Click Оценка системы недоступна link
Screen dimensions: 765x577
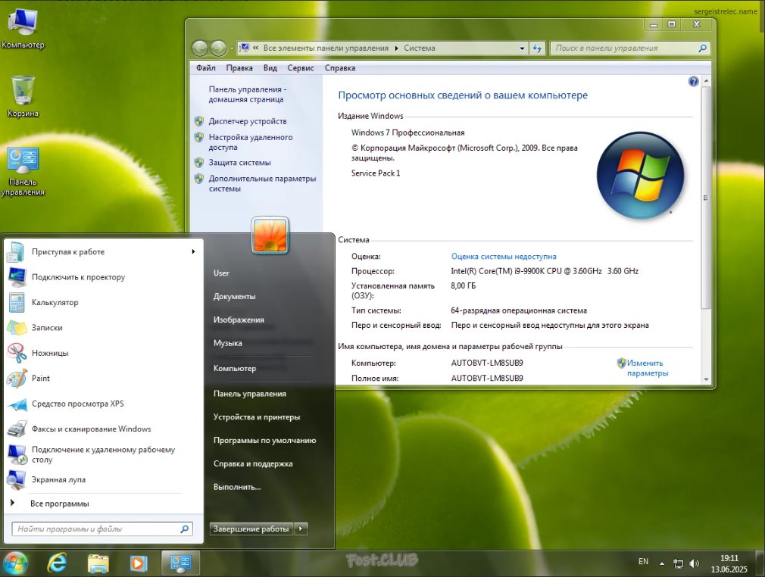(x=504, y=257)
